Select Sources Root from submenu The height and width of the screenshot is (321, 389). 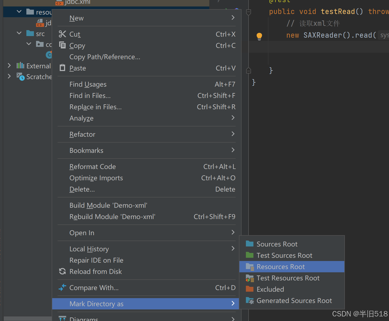(x=292, y=244)
